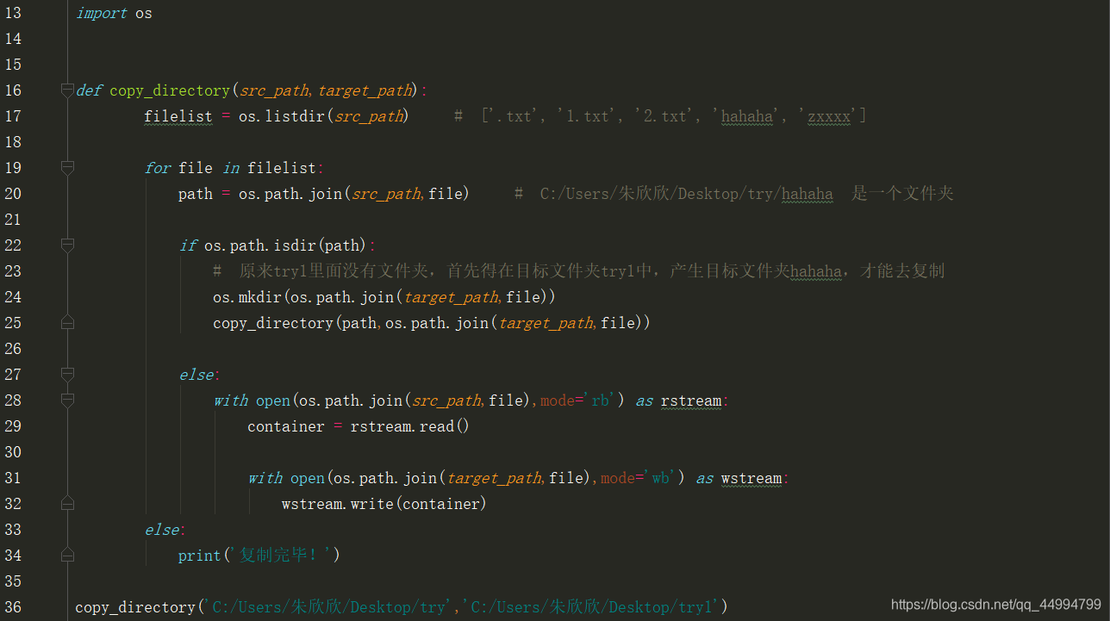Click the 'print' call on line 34
1110x621 pixels.
click(x=200, y=556)
